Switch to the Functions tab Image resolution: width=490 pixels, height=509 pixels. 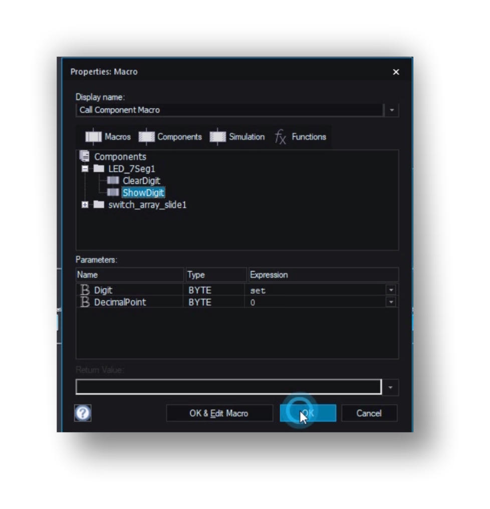(x=301, y=137)
